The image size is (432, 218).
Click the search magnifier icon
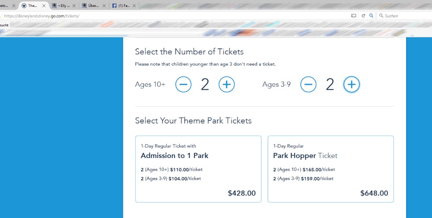(371, 16)
